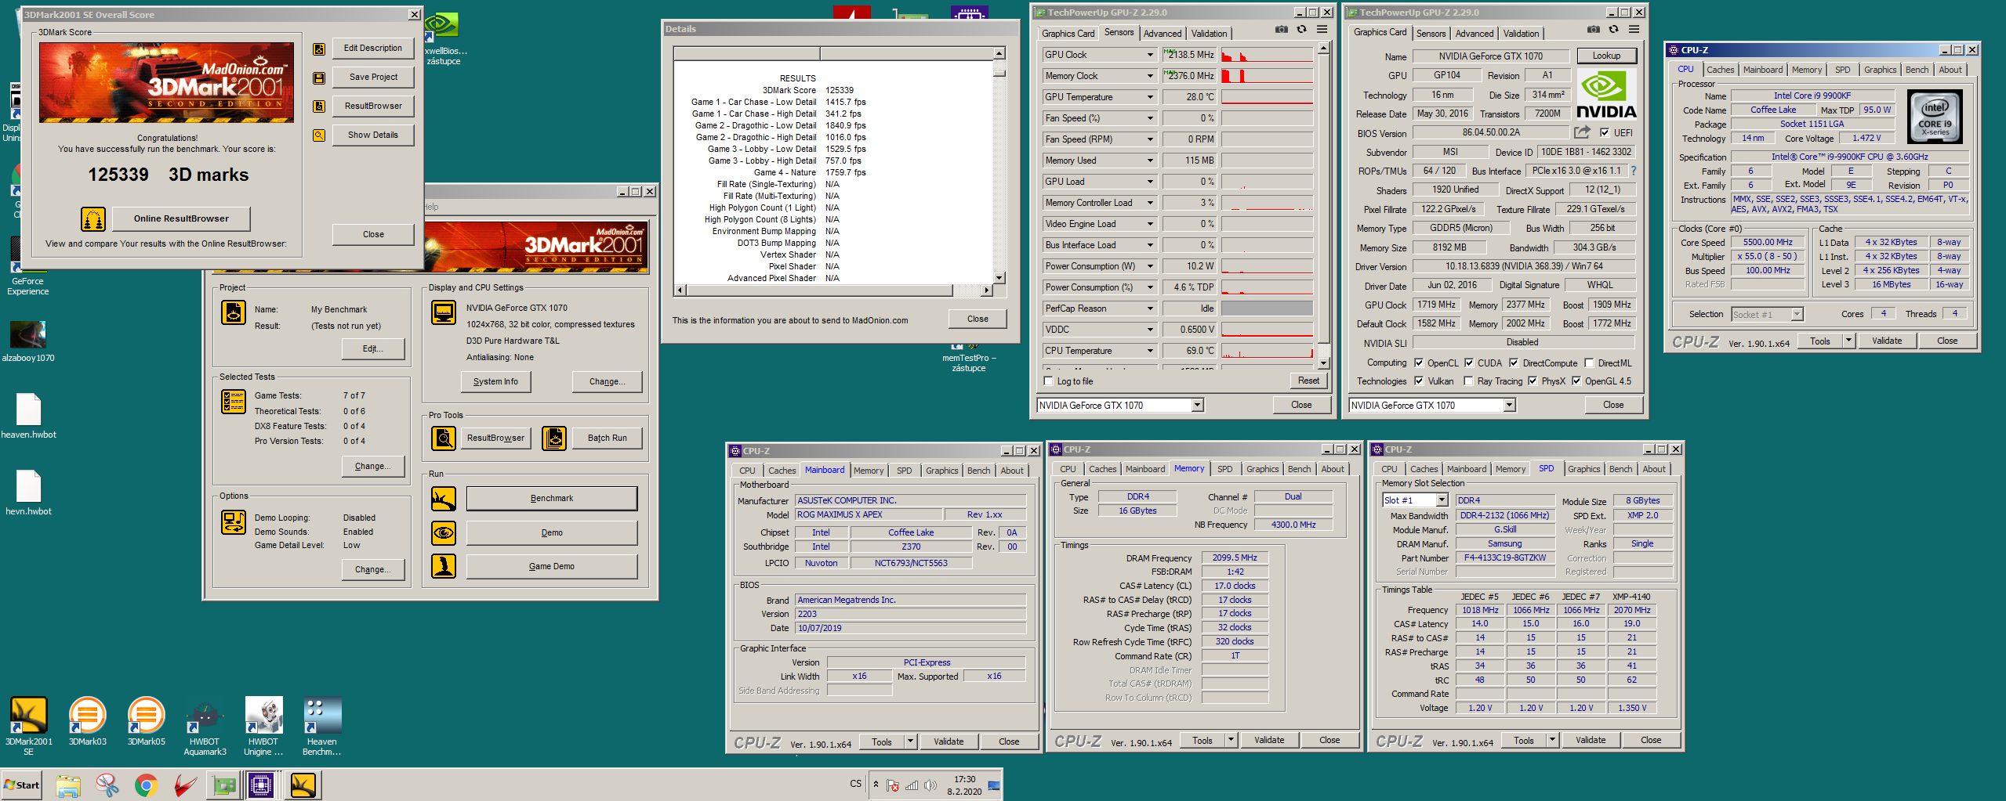This screenshot has height=801, width=2006.
Task: Click the GPU-Z Sensors vertical scrollbar
Action: pyautogui.click(x=1323, y=205)
